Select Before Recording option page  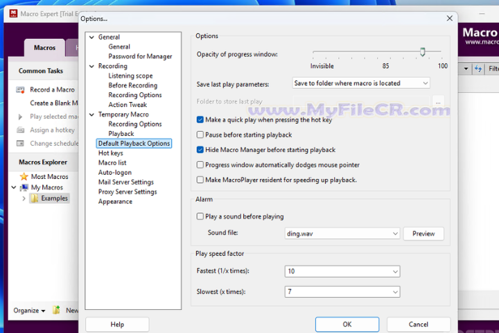coord(132,85)
